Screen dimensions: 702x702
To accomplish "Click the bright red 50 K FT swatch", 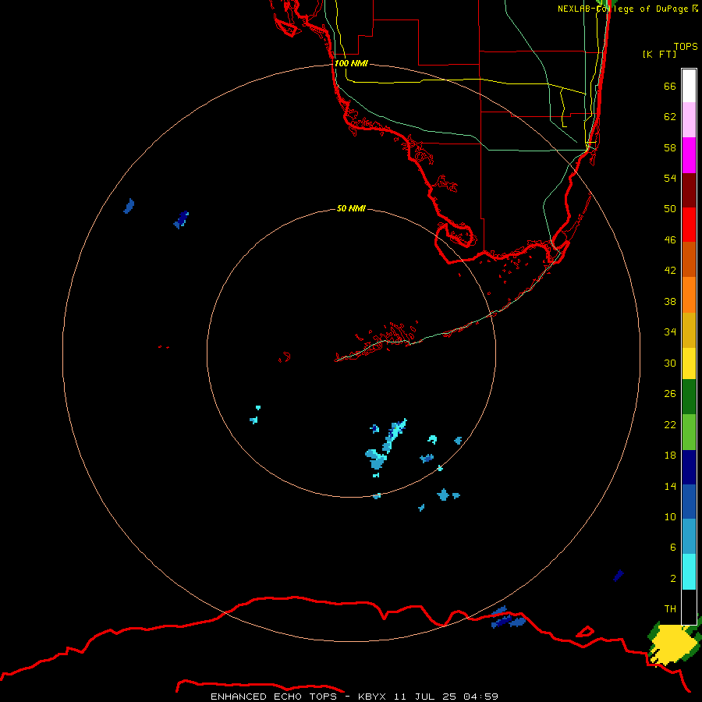I will [689, 225].
